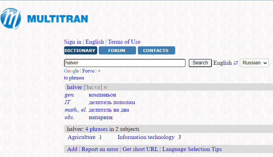Open Terms of Use
This screenshot has height=157, width=273.
[x=124, y=42]
